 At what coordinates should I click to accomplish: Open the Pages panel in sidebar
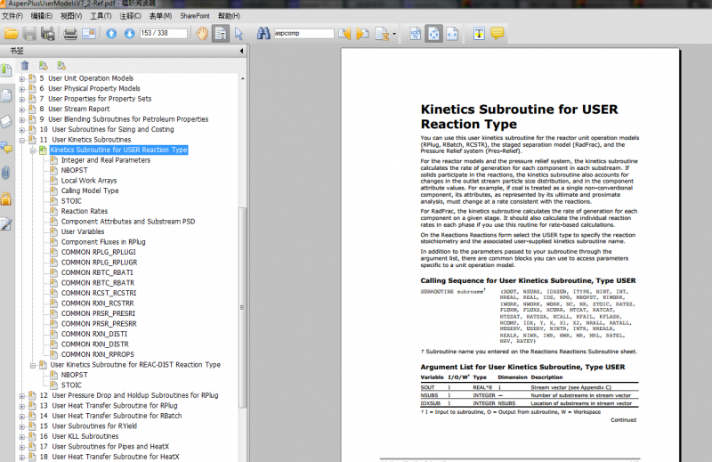click(x=6, y=96)
